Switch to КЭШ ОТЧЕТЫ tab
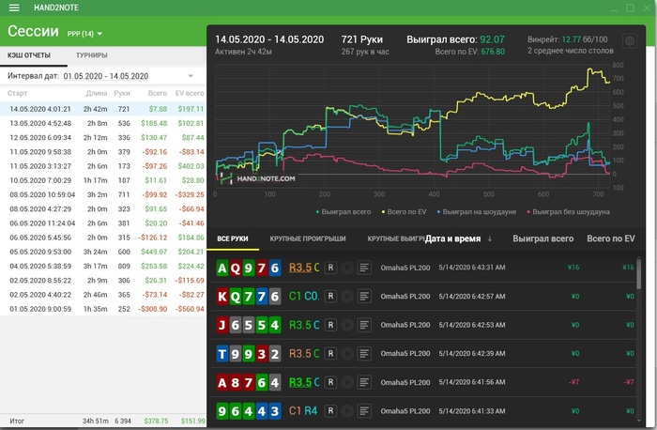This screenshot has width=657, height=430. point(29,55)
